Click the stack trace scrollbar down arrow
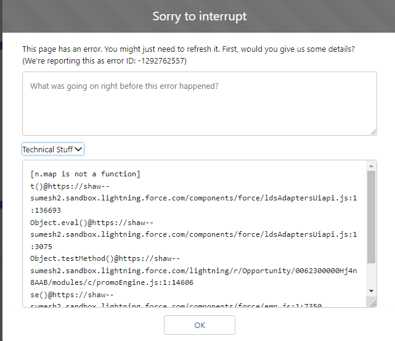The width and height of the screenshot is (395, 341). [x=371, y=290]
